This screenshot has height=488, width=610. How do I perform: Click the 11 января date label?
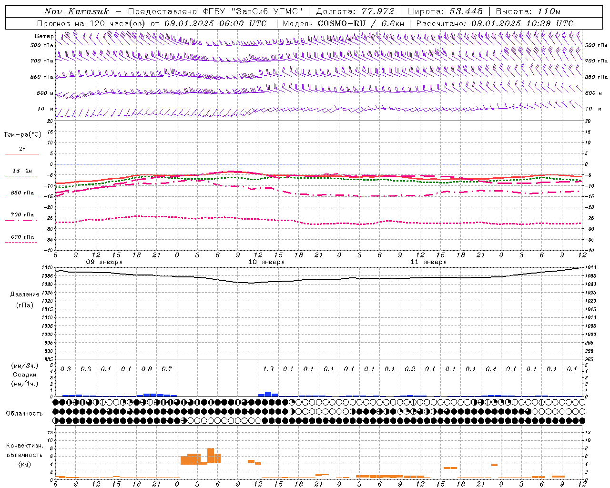coord(428,262)
